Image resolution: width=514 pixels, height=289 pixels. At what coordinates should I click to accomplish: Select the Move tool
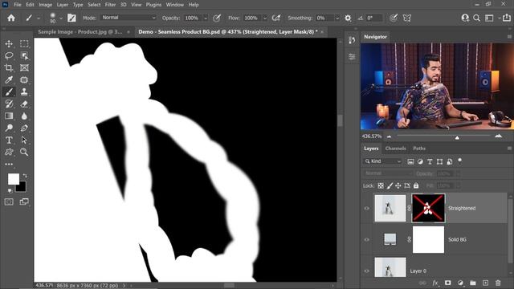point(9,43)
